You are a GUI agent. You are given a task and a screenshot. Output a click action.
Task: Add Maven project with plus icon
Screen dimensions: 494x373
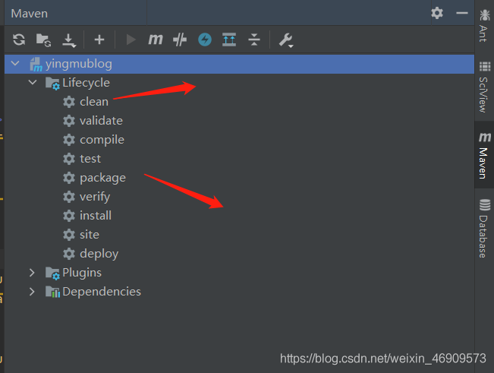99,40
